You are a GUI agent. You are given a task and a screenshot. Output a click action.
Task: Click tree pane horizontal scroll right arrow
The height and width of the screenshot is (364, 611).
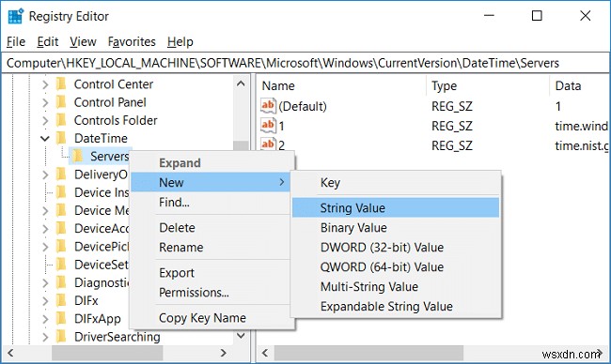(224, 353)
